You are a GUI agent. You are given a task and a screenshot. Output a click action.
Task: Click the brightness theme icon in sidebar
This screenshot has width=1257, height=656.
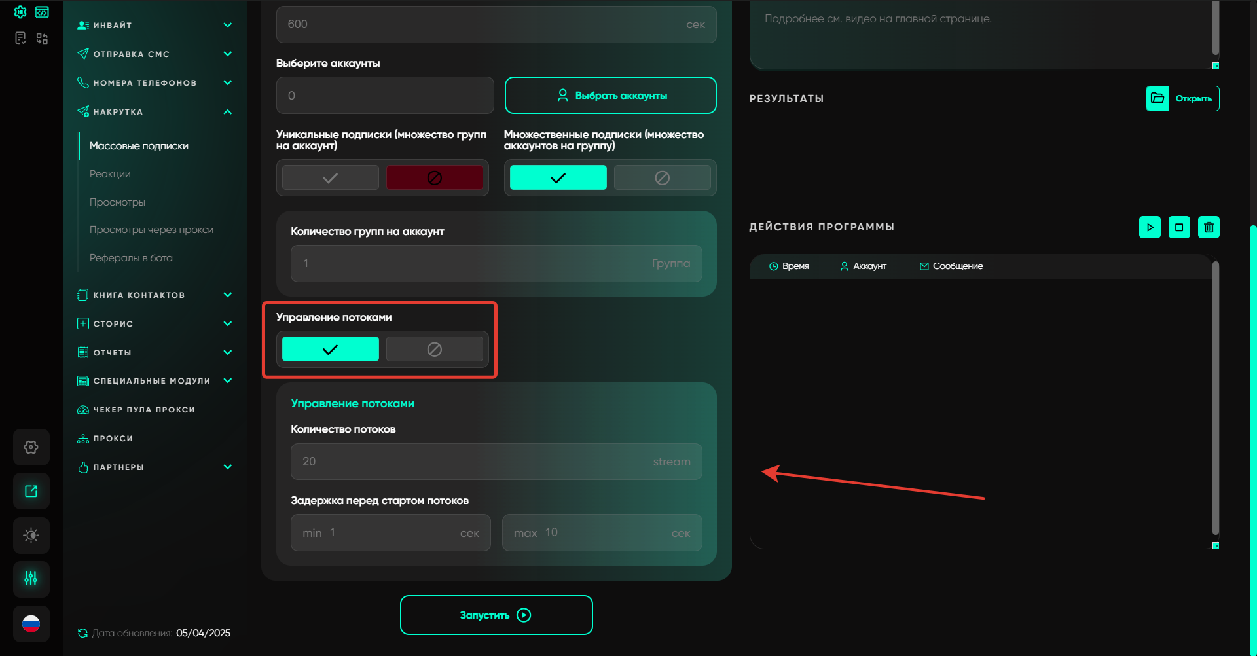(x=31, y=535)
